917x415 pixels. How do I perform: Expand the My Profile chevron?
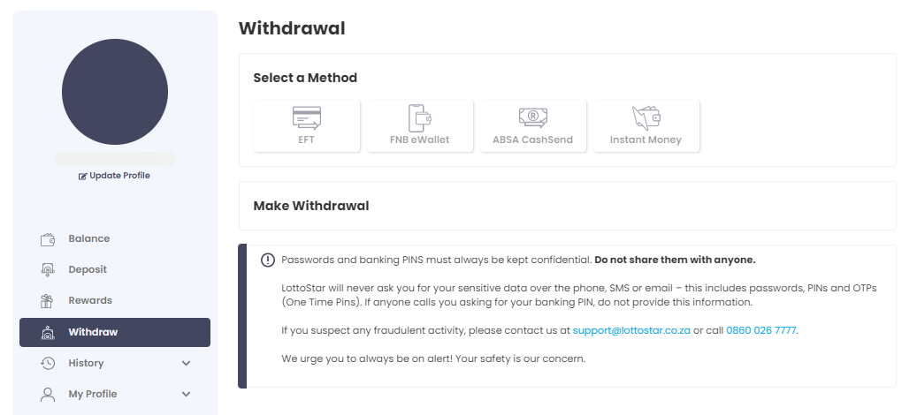(x=186, y=394)
